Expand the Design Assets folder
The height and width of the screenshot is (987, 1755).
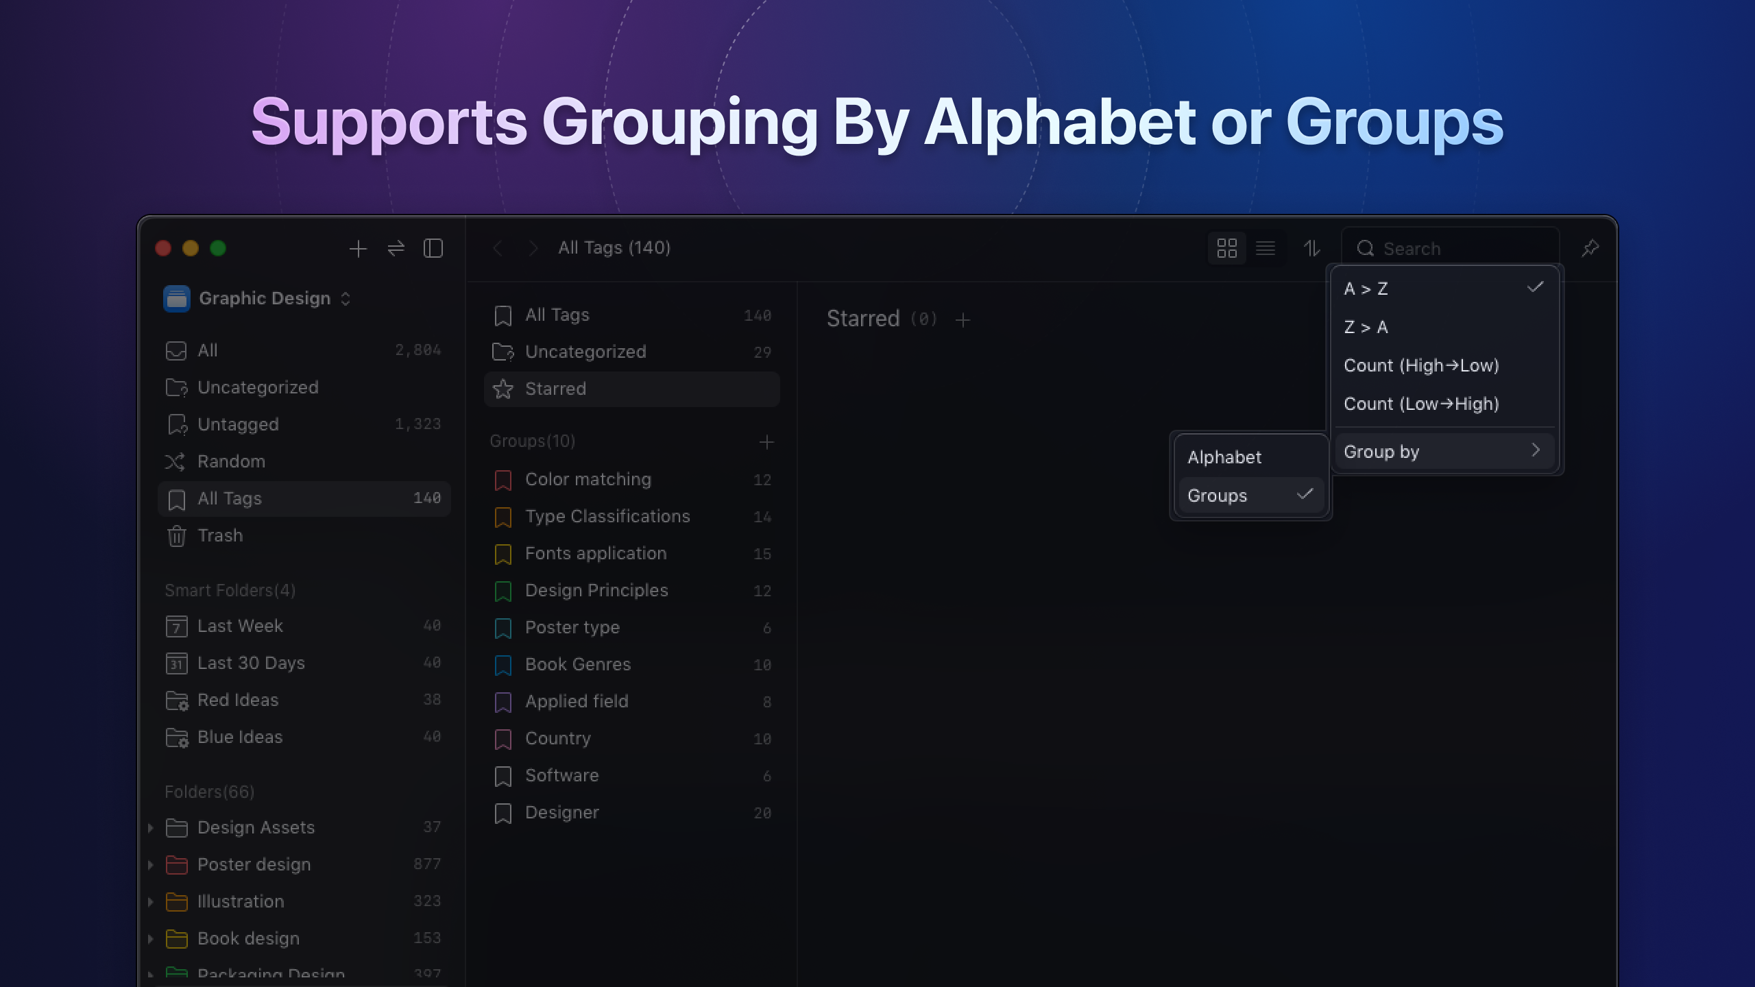click(150, 828)
